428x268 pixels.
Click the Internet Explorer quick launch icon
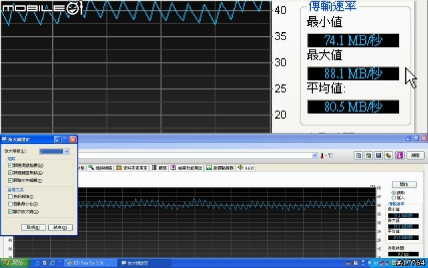[x=52, y=263]
